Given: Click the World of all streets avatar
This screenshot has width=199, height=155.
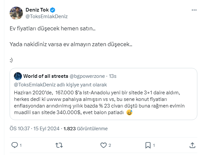Looking at the screenshot, I should 18,76.
